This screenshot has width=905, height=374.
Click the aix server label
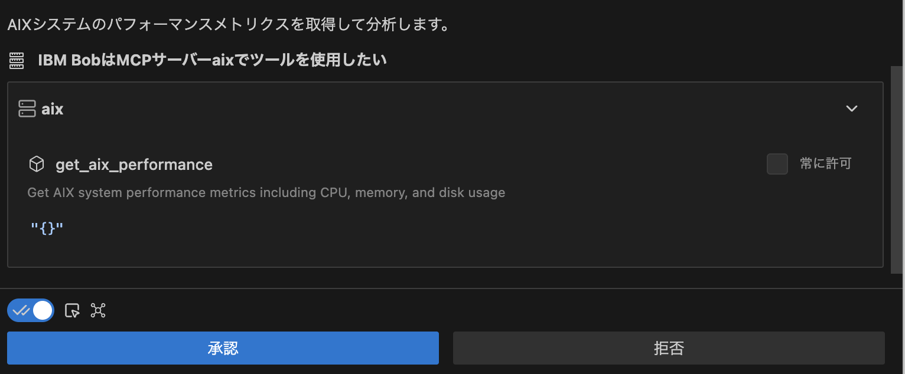pyautogui.click(x=52, y=109)
